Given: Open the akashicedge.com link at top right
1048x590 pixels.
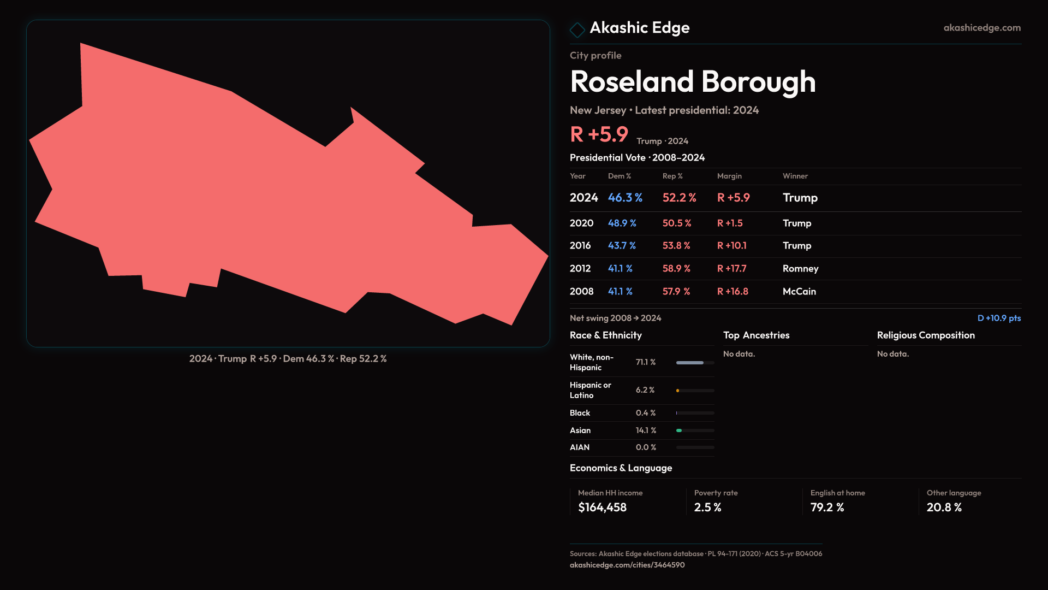Looking at the screenshot, I should pyautogui.click(x=981, y=28).
